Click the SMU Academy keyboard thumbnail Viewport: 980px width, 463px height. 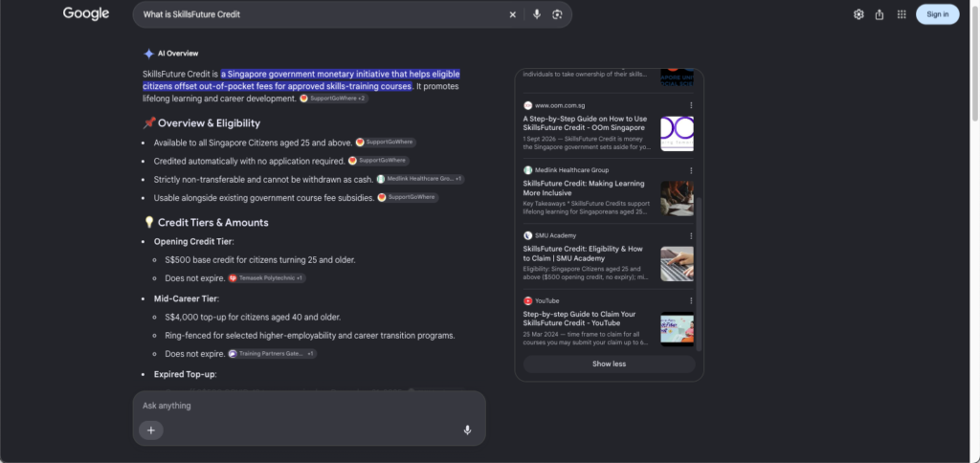677,264
